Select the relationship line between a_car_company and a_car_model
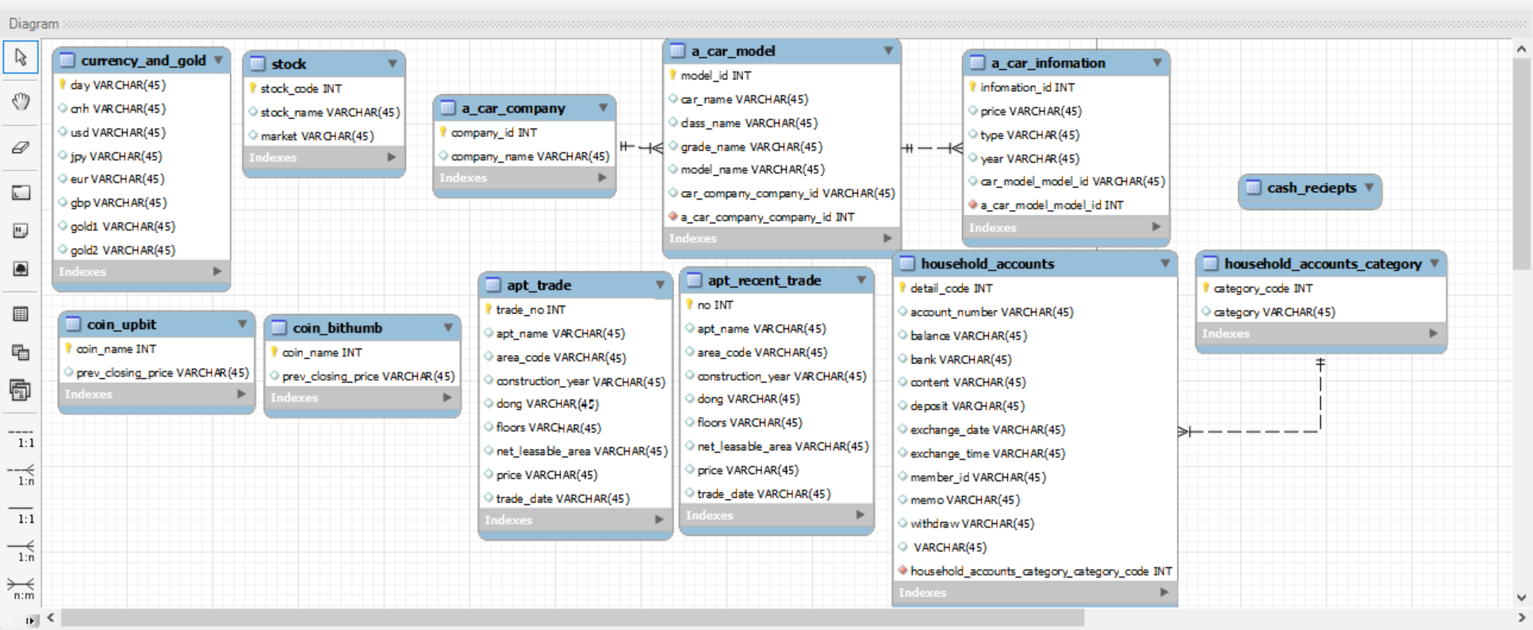1533x630 pixels. tap(641, 147)
